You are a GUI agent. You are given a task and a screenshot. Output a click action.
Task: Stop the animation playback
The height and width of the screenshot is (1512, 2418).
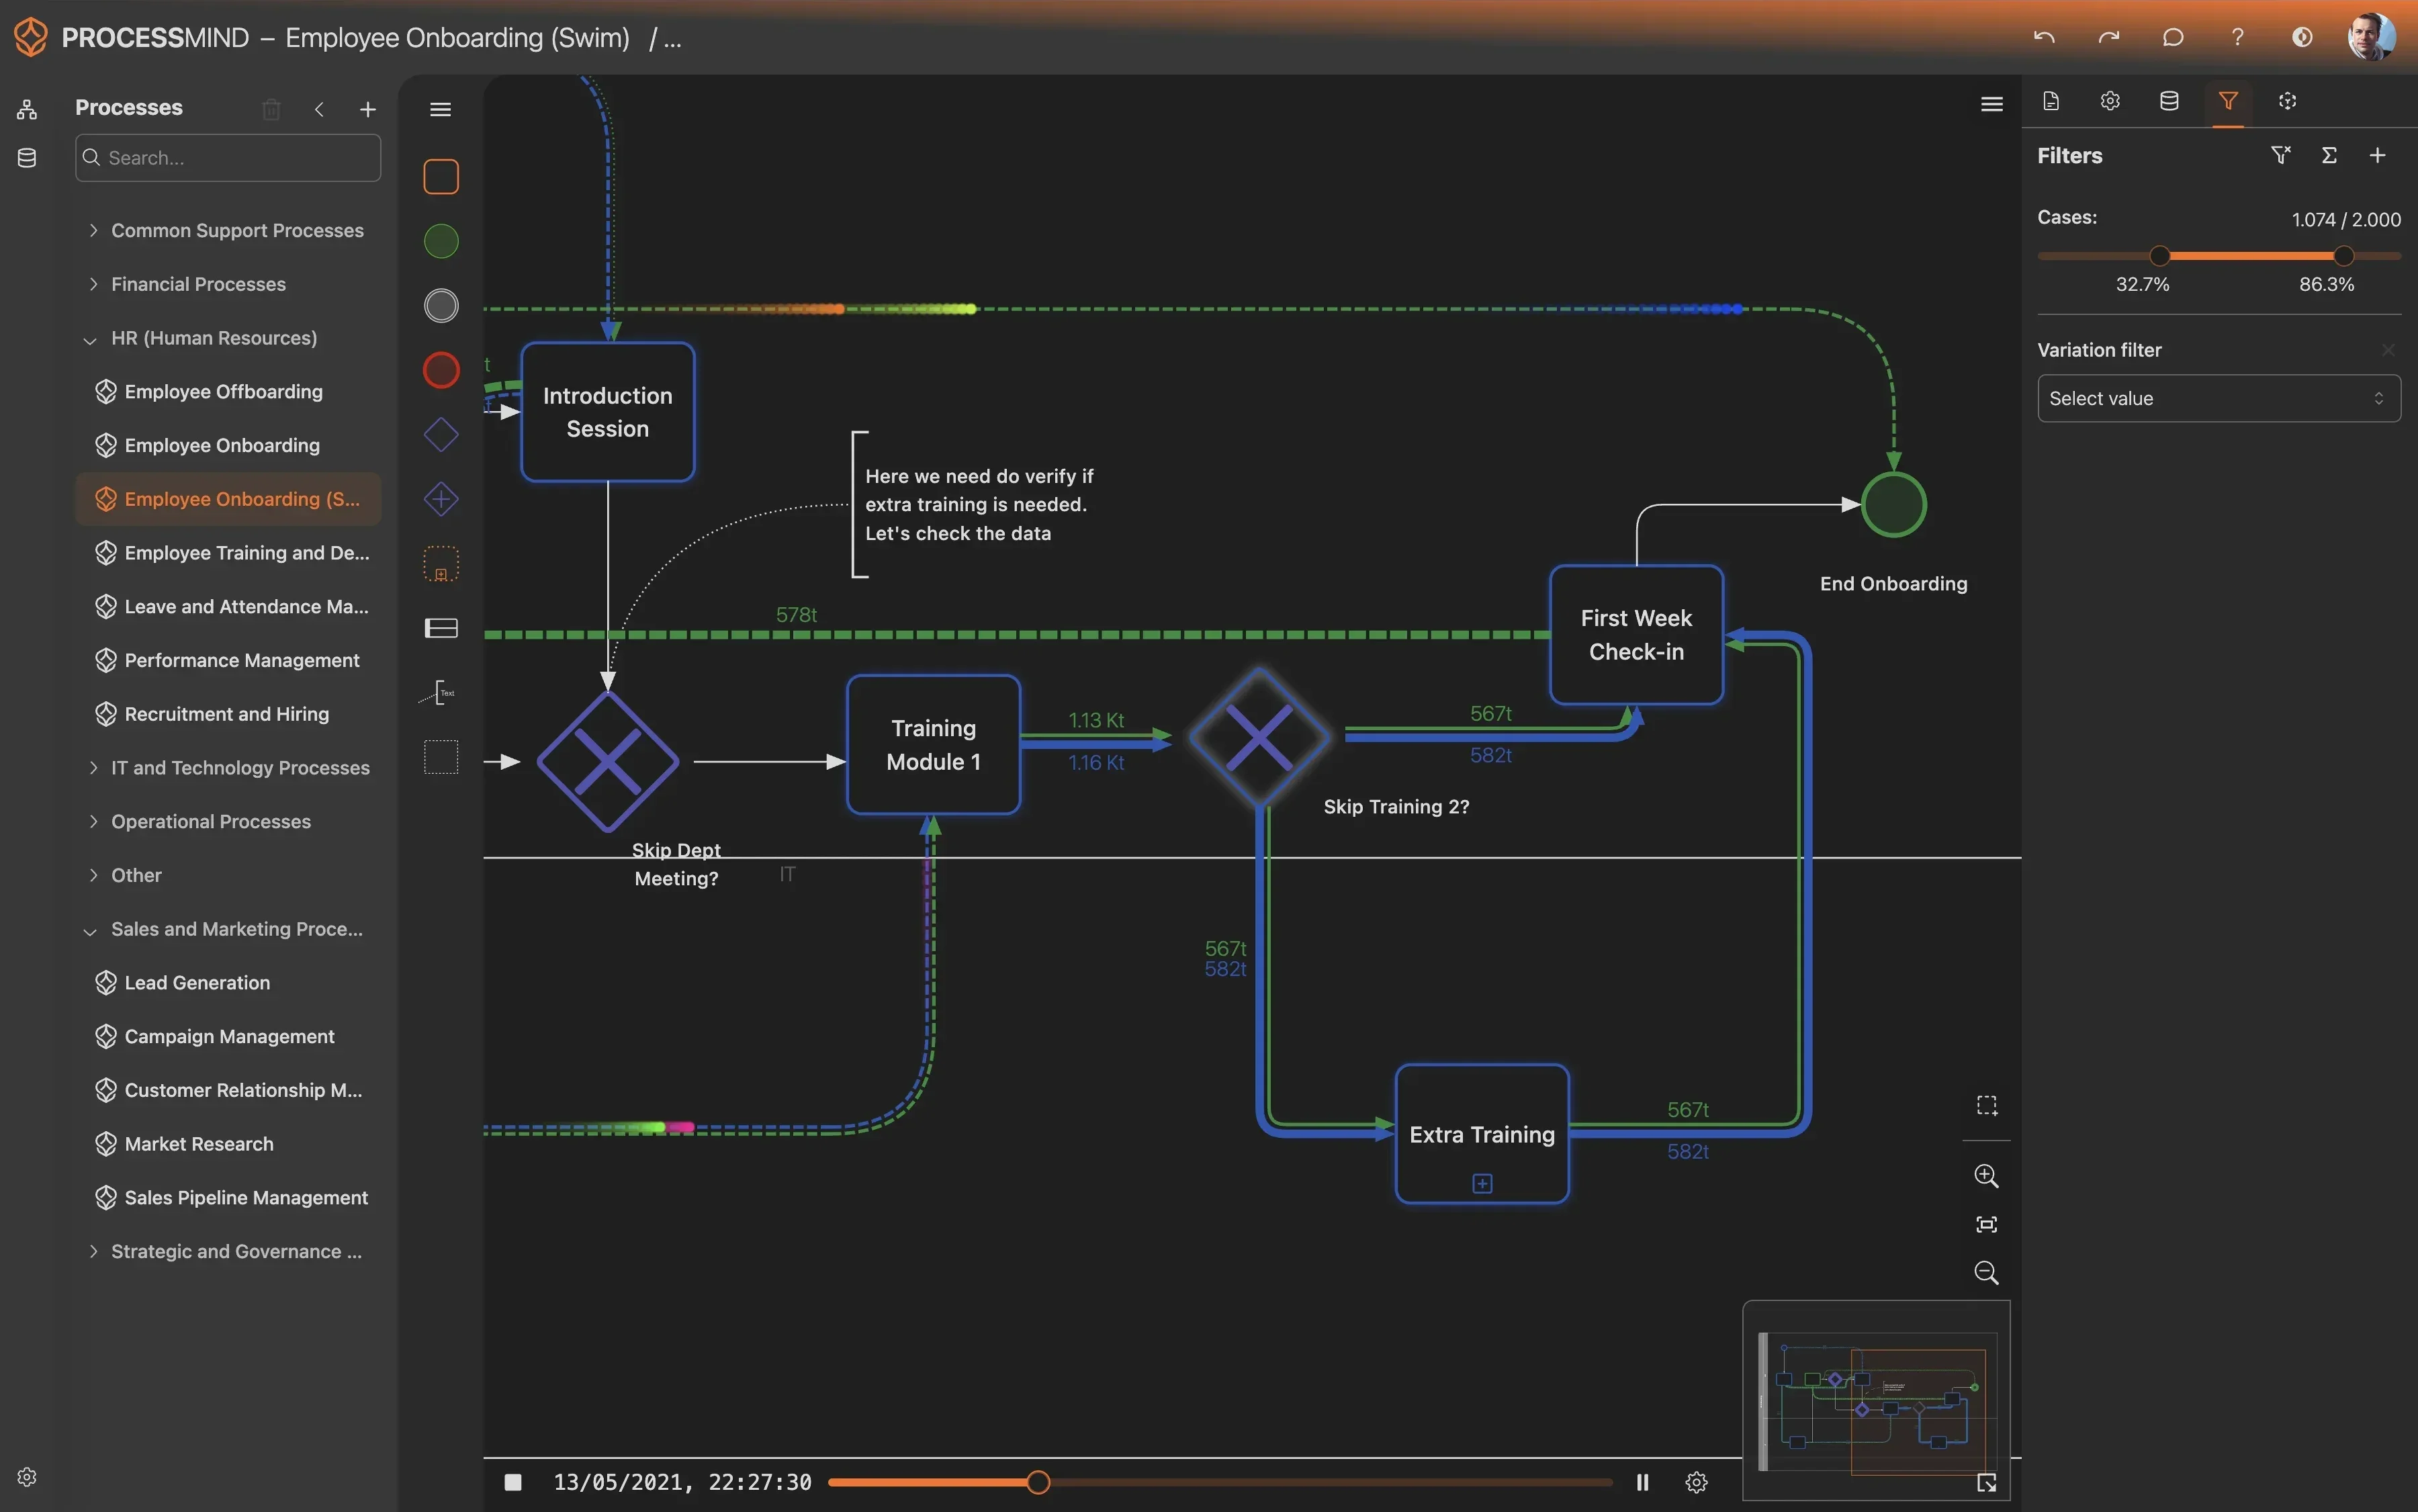click(513, 1482)
